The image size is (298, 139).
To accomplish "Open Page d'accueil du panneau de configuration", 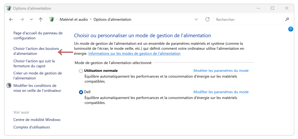I will 38,35.
